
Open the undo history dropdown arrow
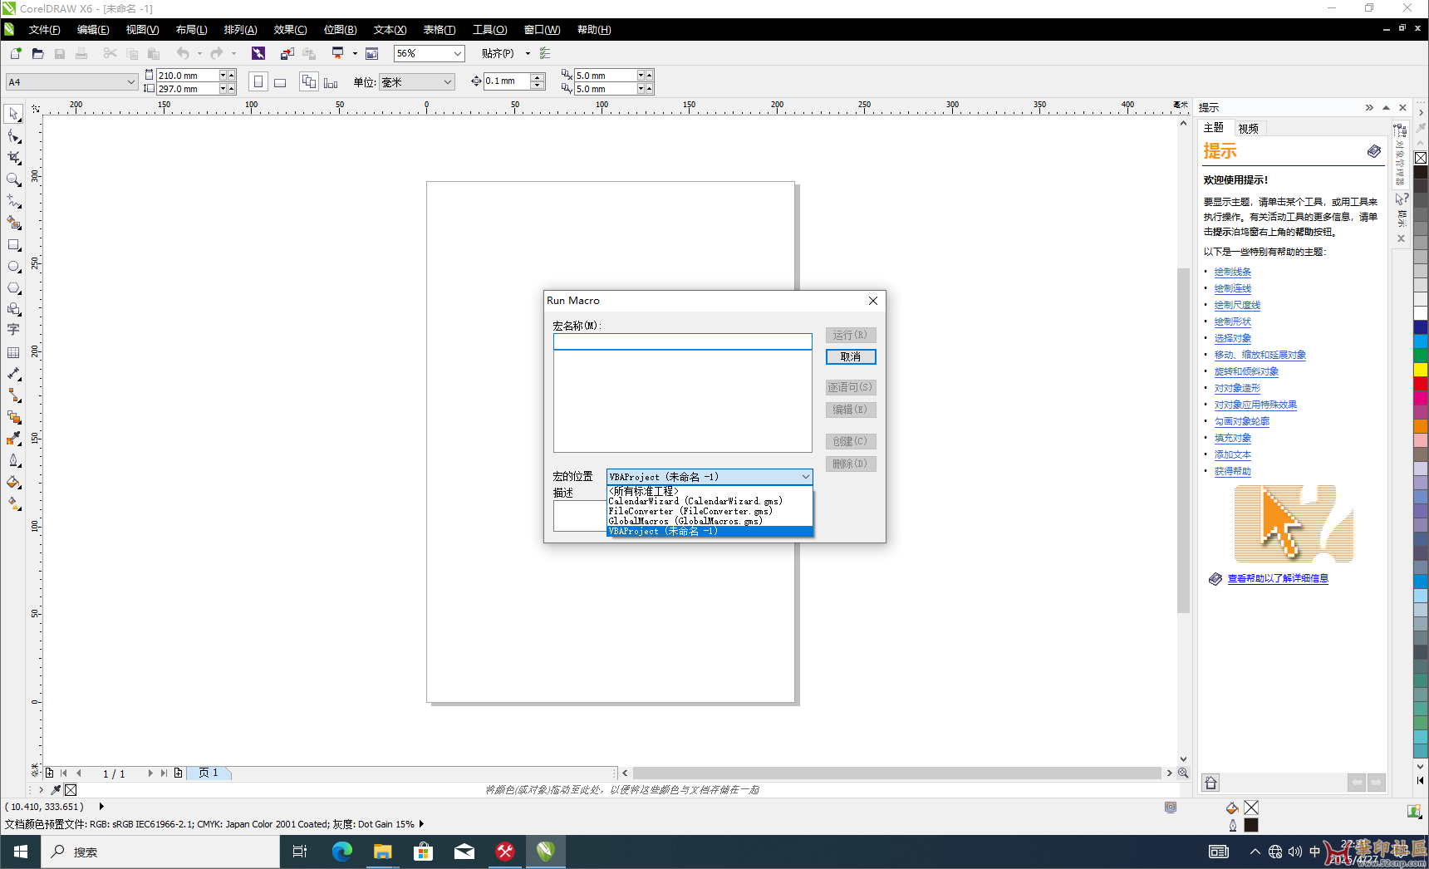[199, 53]
